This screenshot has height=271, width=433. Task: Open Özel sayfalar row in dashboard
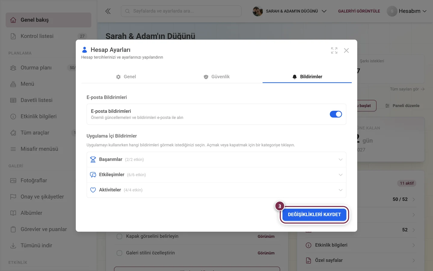pyautogui.click(x=361, y=260)
